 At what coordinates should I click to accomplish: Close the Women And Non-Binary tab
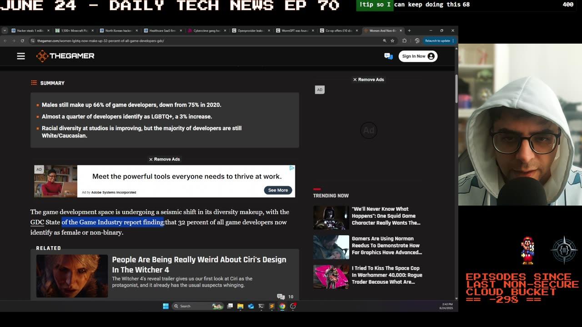pyautogui.click(x=401, y=30)
